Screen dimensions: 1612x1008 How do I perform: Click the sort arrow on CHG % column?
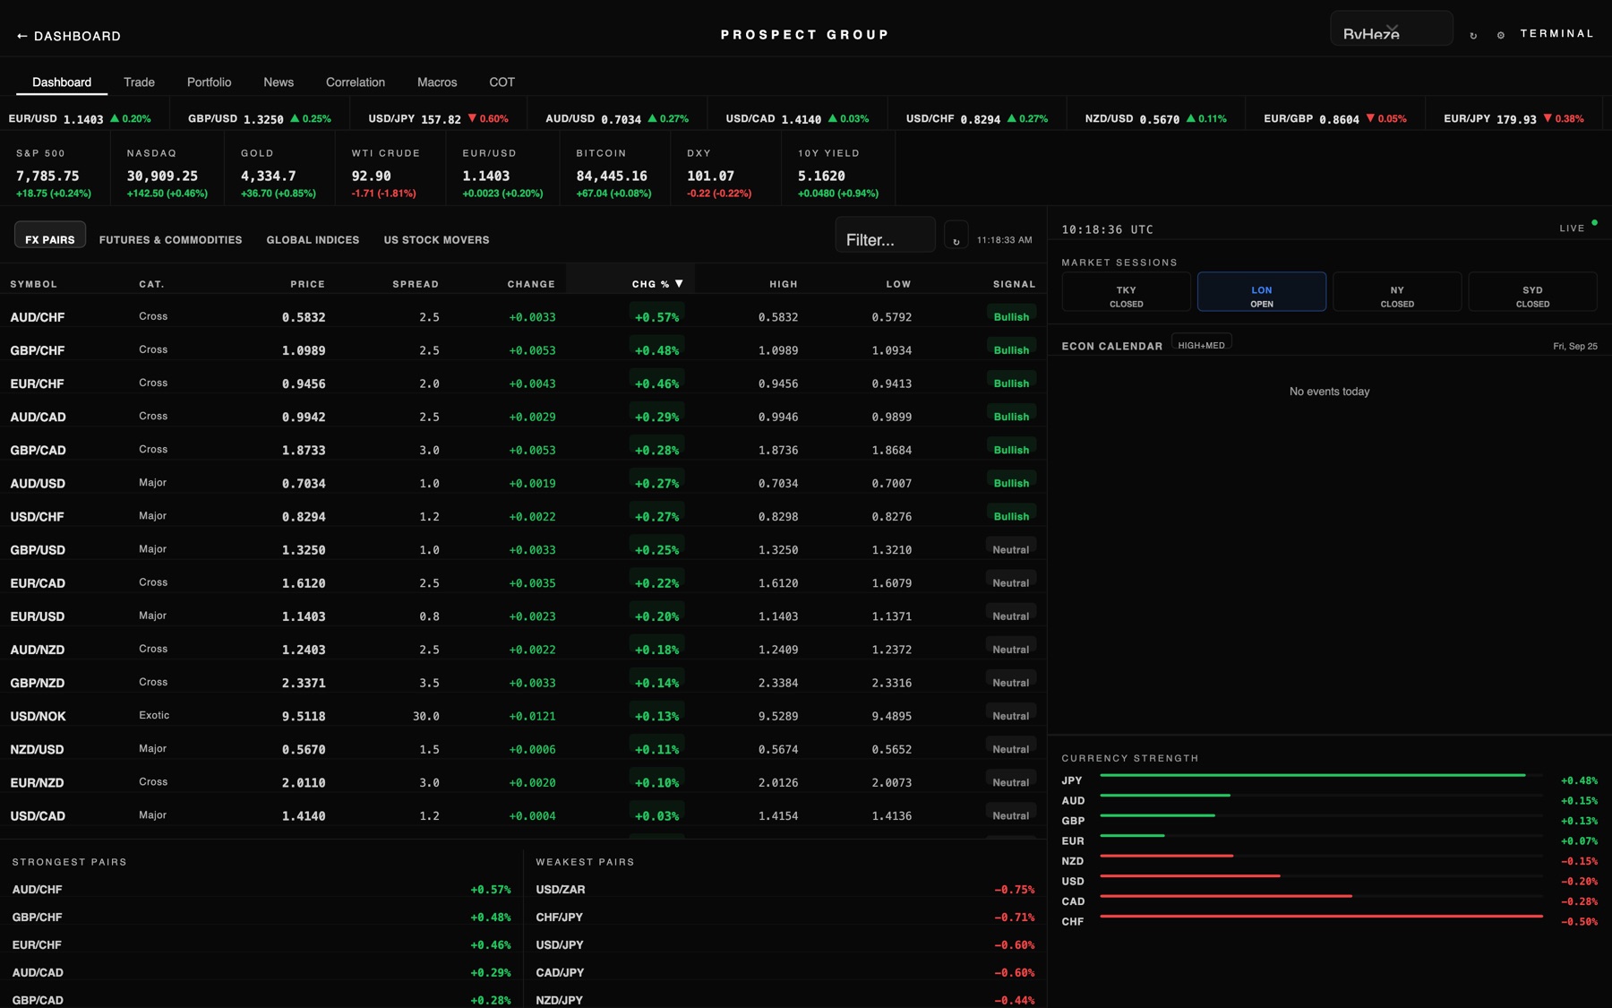pos(679,283)
